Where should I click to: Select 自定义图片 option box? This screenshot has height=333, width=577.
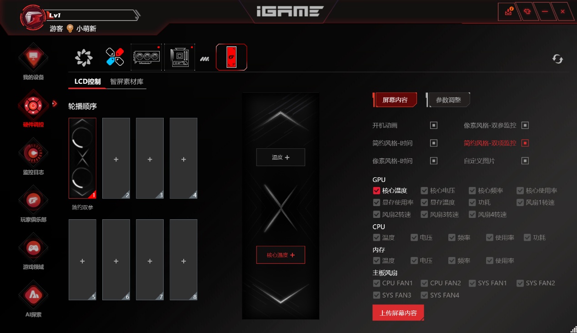525,161
